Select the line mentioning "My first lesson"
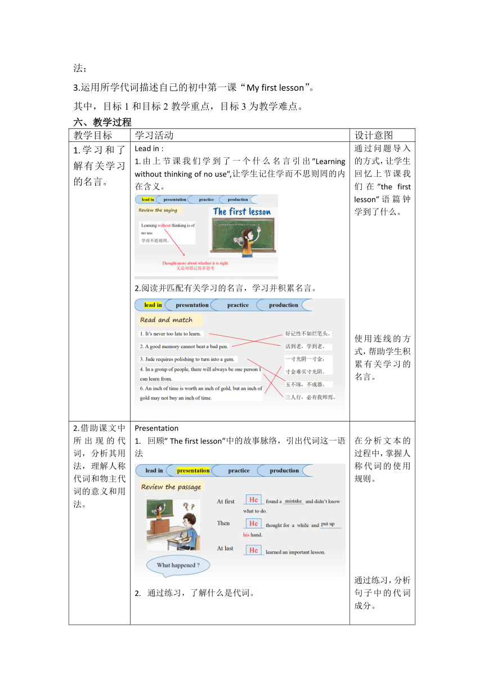 tap(197, 87)
